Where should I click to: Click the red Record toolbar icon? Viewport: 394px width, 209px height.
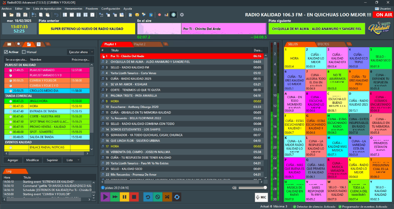(159, 15)
